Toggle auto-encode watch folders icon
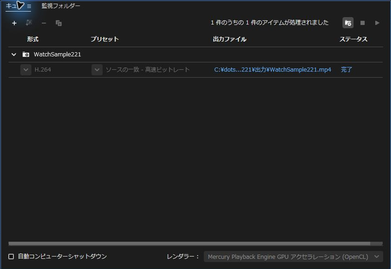 pyautogui.click(x=348, y=23)
